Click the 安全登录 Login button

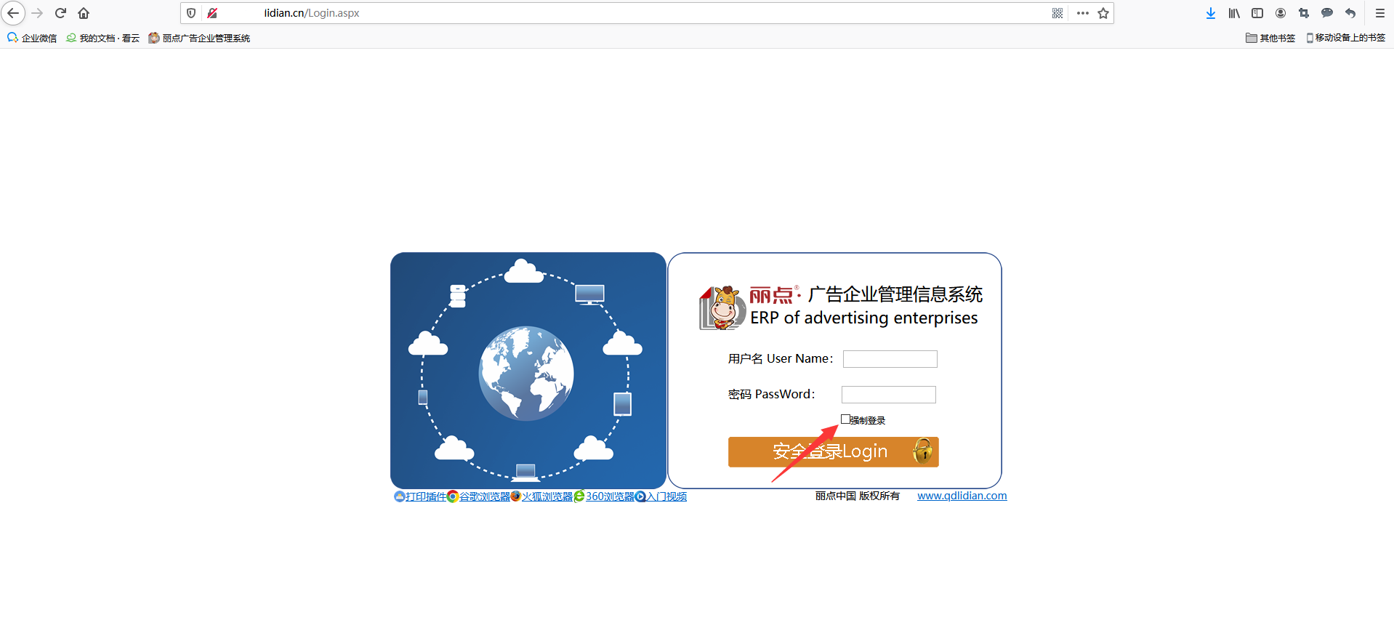pos(833,452)
